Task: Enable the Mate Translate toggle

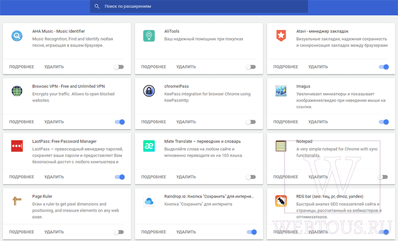Action: [x=251, y=177]
